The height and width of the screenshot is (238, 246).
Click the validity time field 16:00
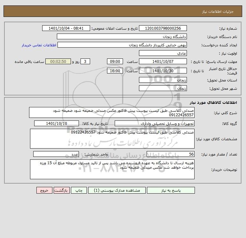pyautogui.click(x=115, y=71)
